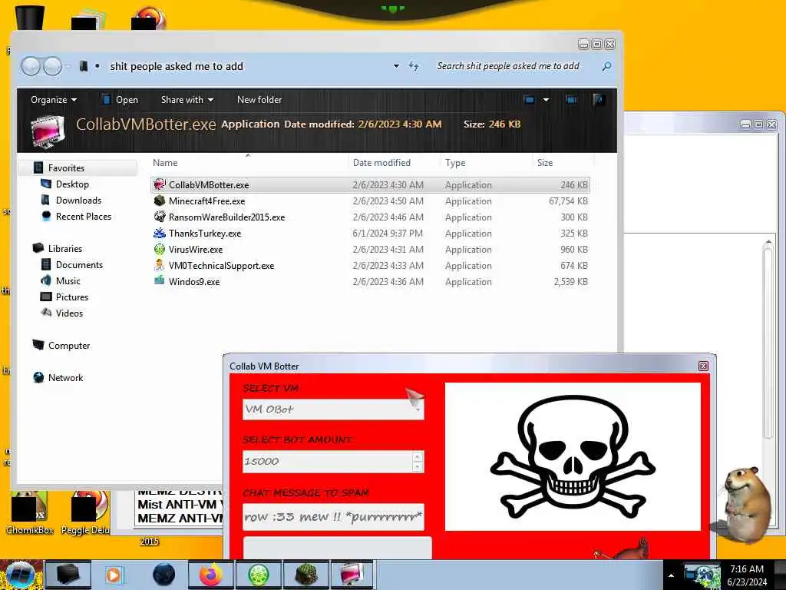Click the RansomWareBuilder2015.exe skull icon
This screenshot has width=786, height=590.
160,217
